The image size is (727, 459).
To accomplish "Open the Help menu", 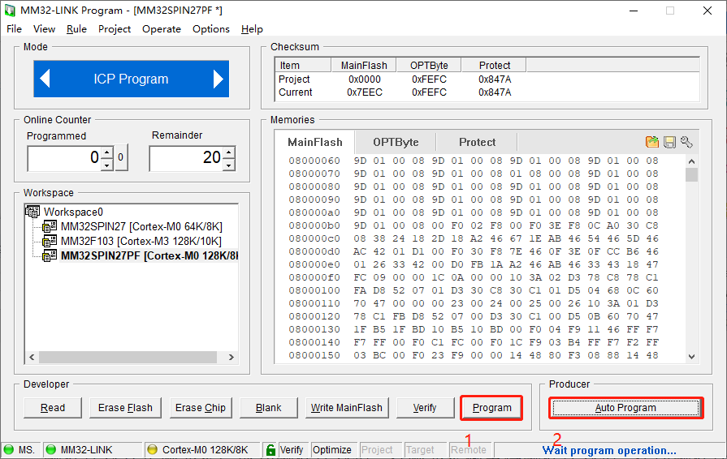I will [252, 28].
